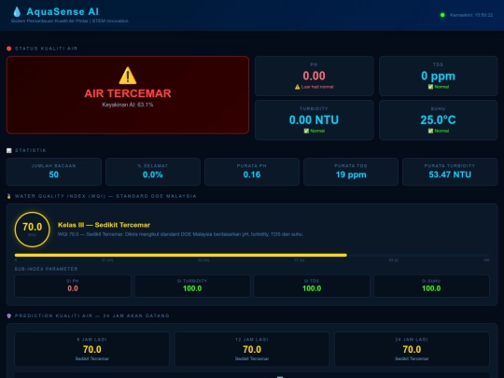
Task: Click the green live status dot
Action: tap(442, 15)
